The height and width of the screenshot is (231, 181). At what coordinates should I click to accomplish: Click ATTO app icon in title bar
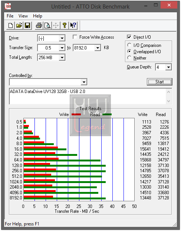(x=8, y=6)
